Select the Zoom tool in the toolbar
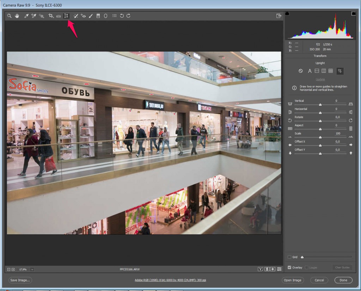The height and width of the screenshot is (291, 361). tap(10, 16)
